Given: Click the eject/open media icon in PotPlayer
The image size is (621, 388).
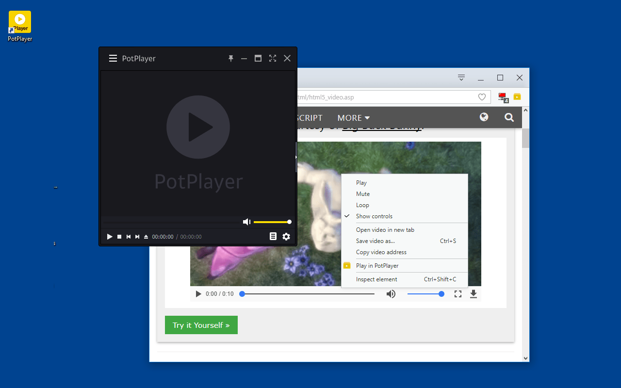Looking at the screenshot, I should [146, 237].
